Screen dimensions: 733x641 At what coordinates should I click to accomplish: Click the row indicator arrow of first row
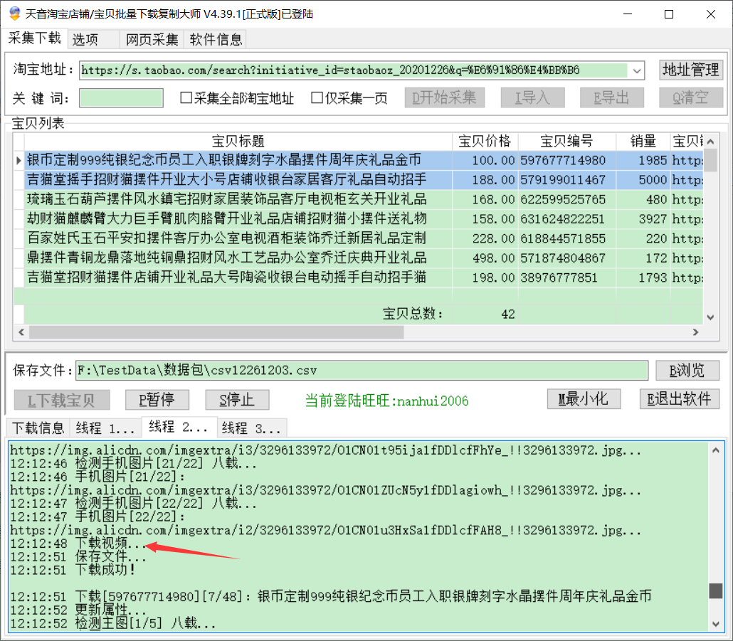click(19, 161)
